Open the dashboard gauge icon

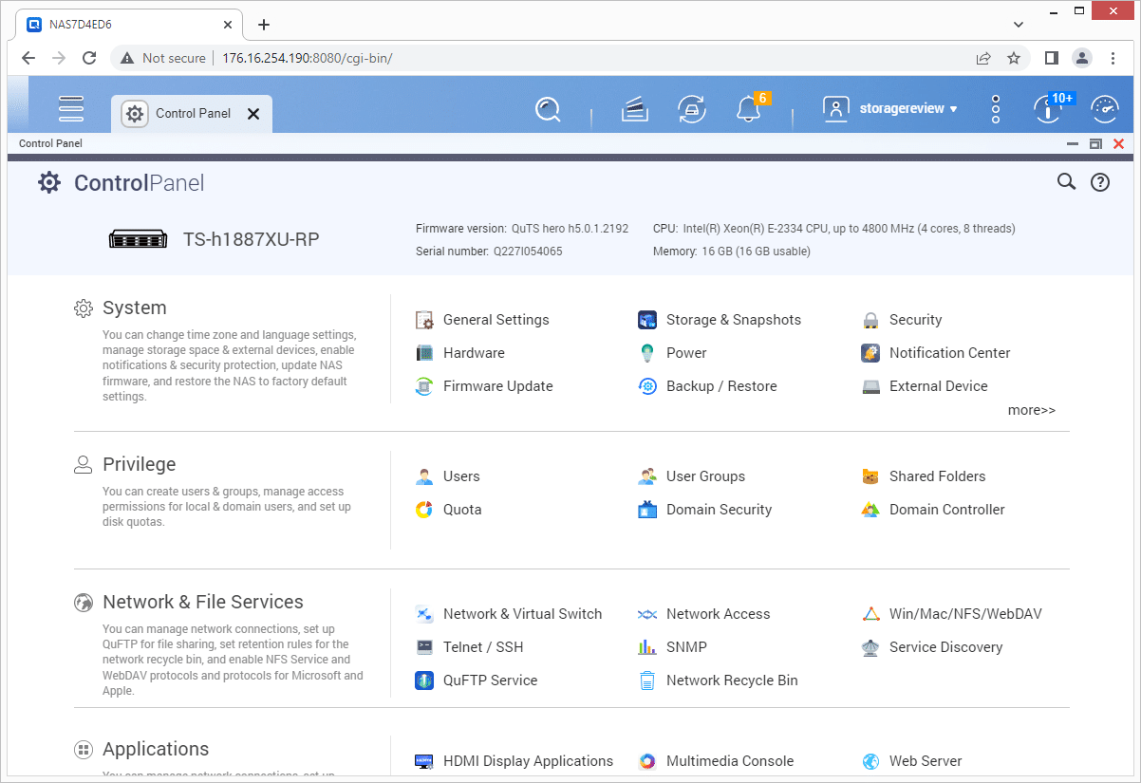coord(1105,109)
